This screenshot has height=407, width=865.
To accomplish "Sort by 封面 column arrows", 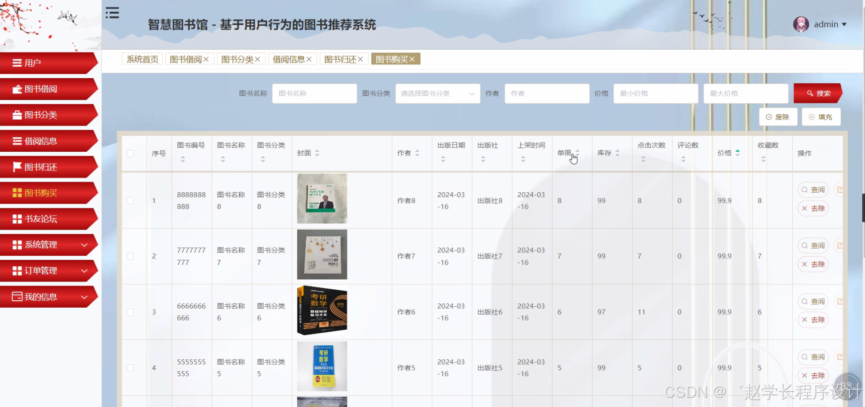I will coord(317,153).
